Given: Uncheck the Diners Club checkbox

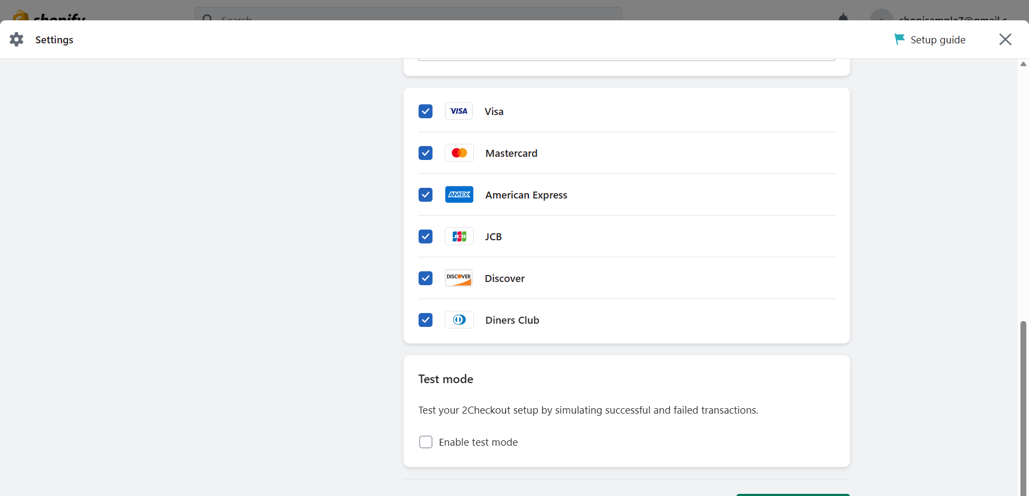Looking at the screenshot, I should point(426,320).
